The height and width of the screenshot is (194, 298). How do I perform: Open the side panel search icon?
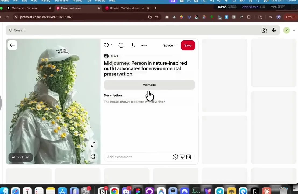point(260,17)
